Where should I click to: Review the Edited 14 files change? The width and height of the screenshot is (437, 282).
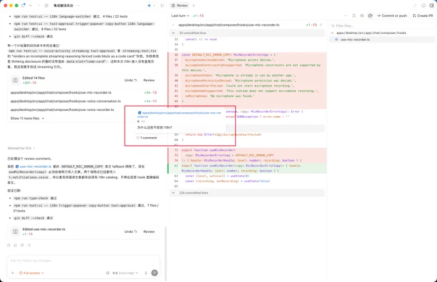coord(149,80)
